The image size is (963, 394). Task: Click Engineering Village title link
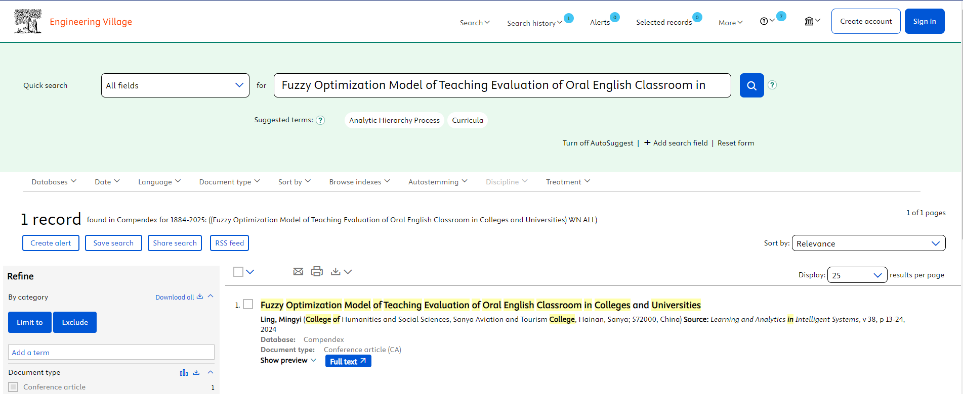[x=91, y=22]
